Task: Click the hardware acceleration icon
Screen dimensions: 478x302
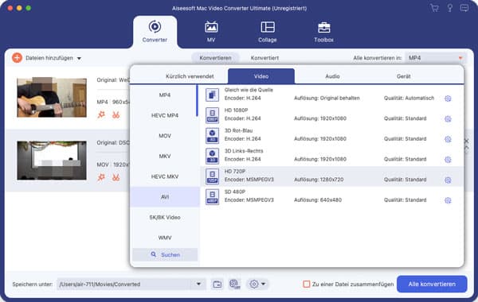Action: point(234,284)
